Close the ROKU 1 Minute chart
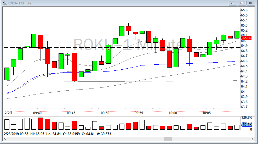The image size is (258, 144). 250,3
